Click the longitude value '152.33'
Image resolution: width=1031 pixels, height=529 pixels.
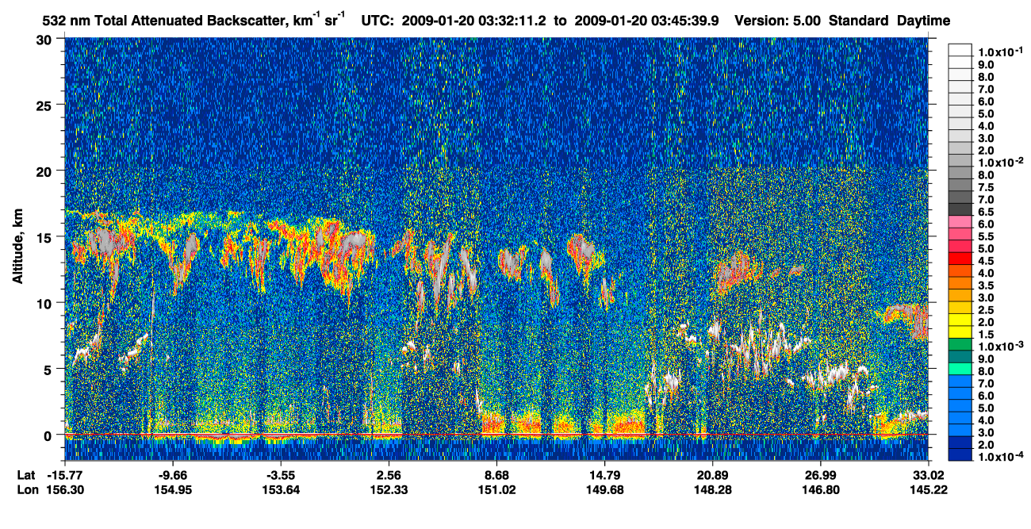tap(388, 489)
